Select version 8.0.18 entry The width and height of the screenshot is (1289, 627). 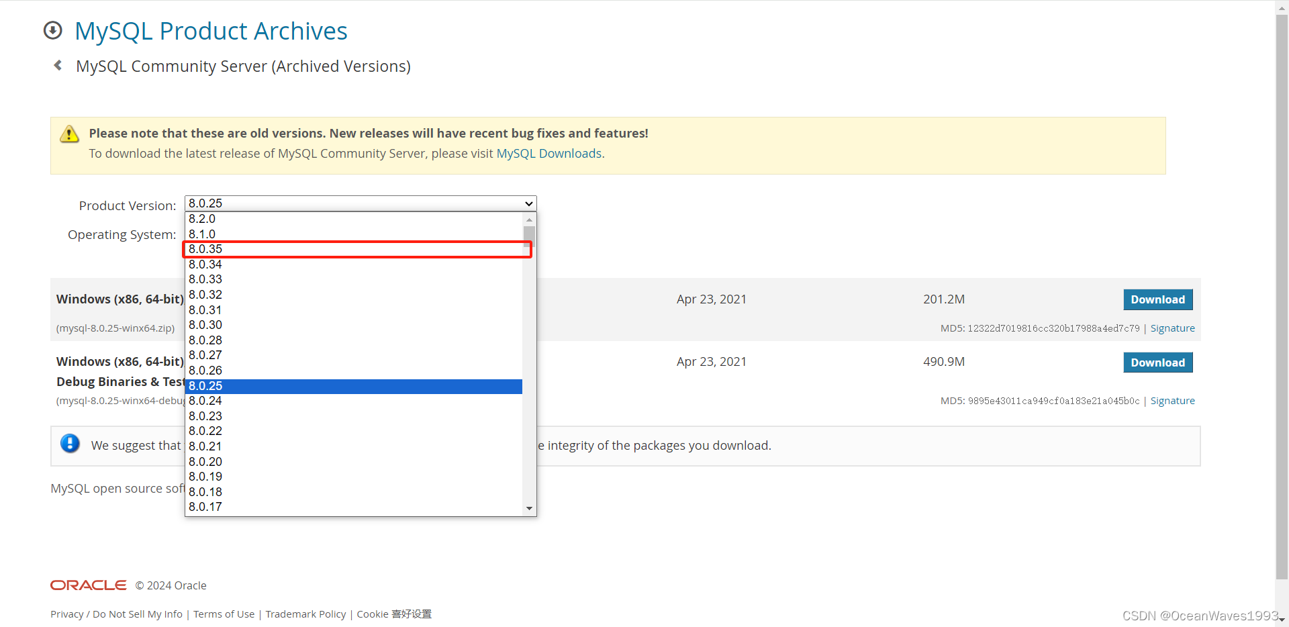(354, 492)
